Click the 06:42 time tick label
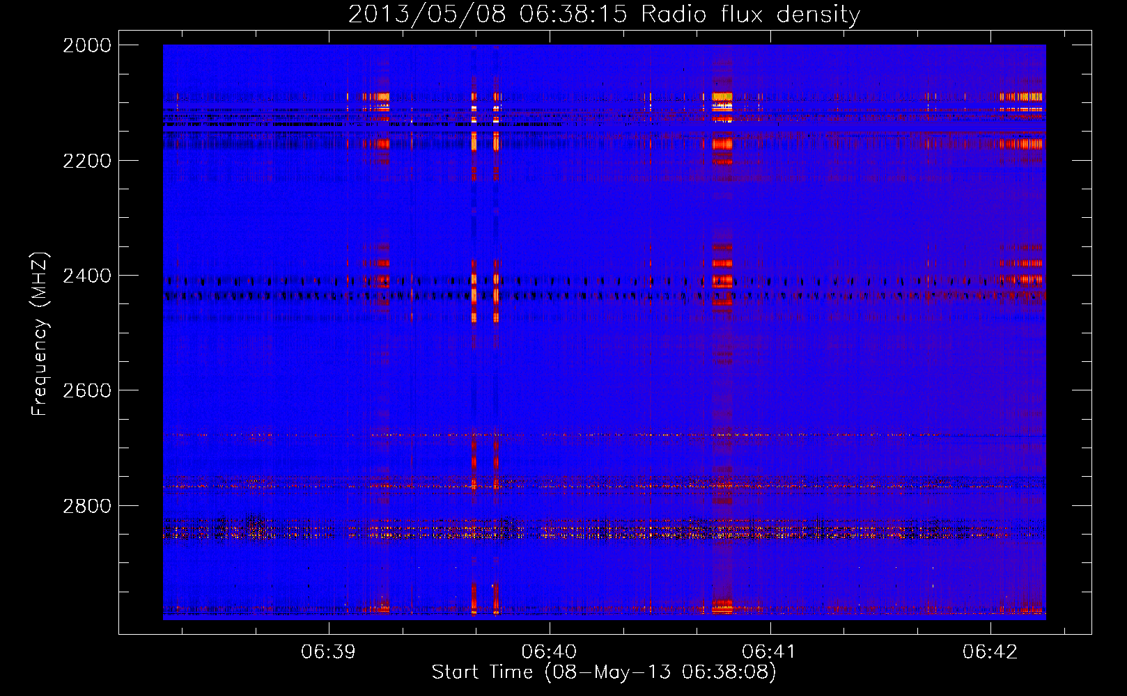Screen dimensions: 1127x696 tap(990, 652)
